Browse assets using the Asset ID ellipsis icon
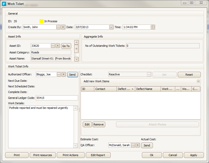Image resolution: width=209 pixels, height=163 pixels. tap(53, 46)
